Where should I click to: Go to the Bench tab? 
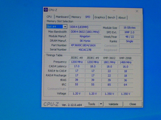coord(111,17)
